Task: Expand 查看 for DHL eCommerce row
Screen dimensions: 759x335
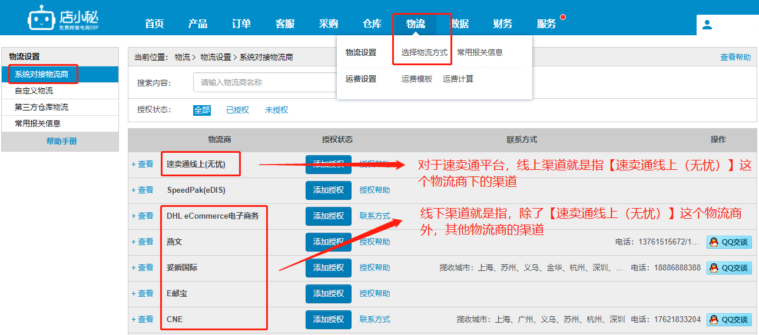Action: (x=142, y=216)
